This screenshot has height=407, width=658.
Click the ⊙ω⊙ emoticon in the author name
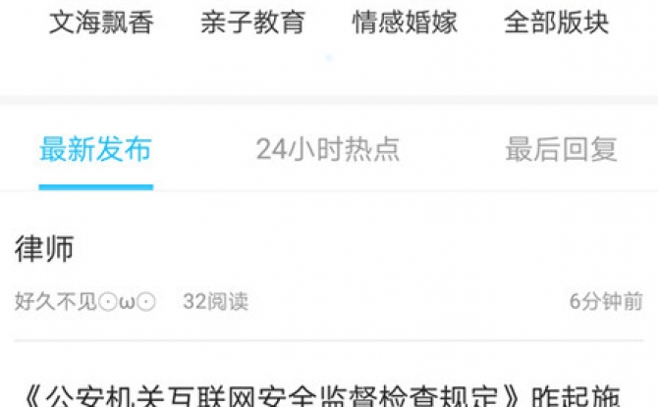[127, 302]
